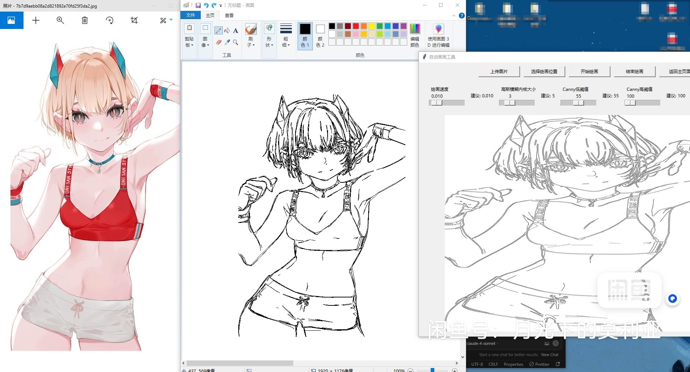Click the 开始绘画 button

point(589,72)
